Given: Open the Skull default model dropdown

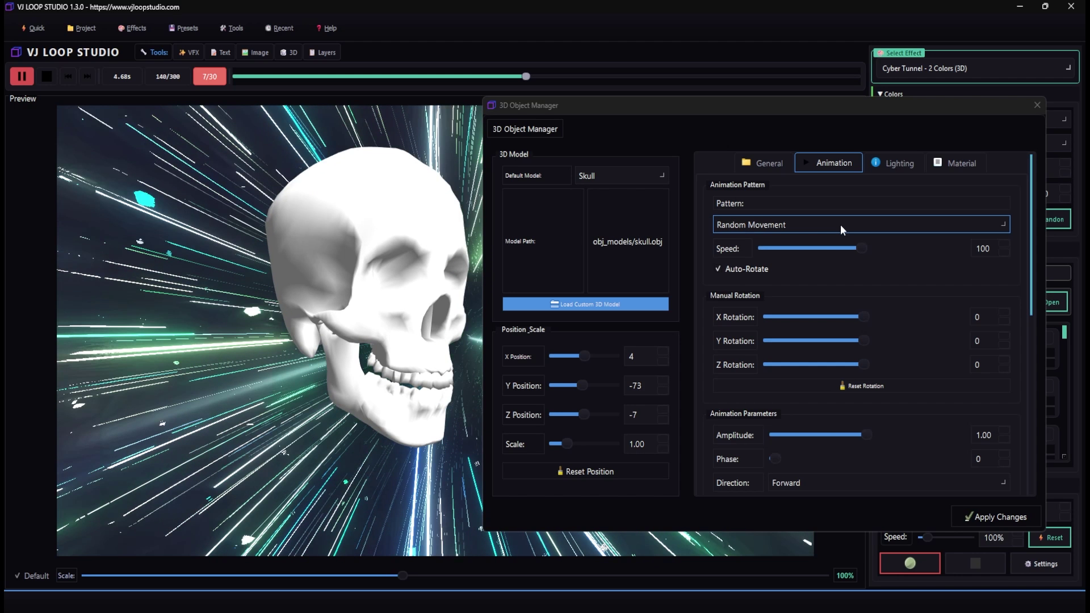Looking at the screenshot, I should tap(621, 176).
